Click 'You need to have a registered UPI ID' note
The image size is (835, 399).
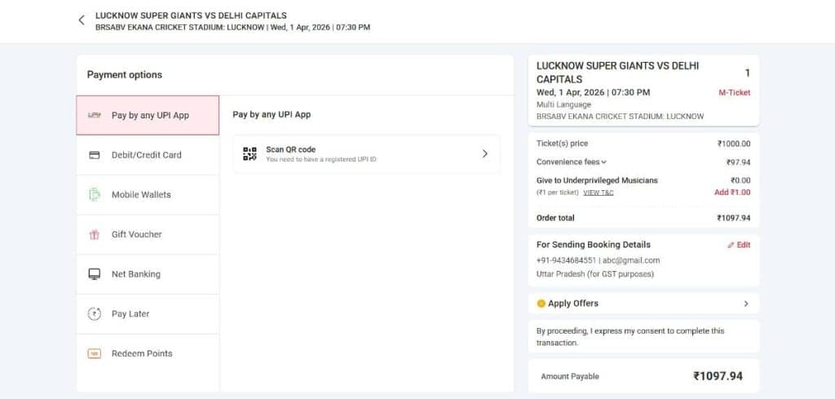[x=321, y=159]
